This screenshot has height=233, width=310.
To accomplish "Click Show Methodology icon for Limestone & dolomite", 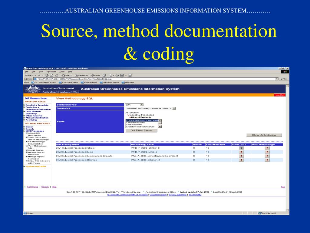I will 267,156.
